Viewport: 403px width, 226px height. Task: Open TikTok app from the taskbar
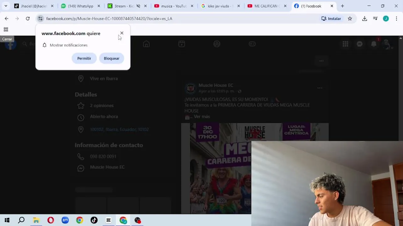click(94, 220)
